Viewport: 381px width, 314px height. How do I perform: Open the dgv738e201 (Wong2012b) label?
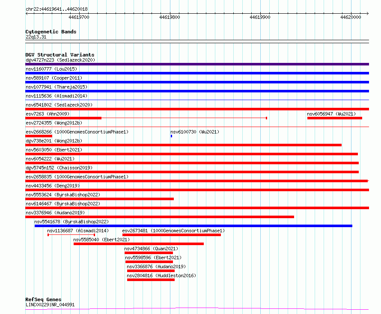[54, 141]
